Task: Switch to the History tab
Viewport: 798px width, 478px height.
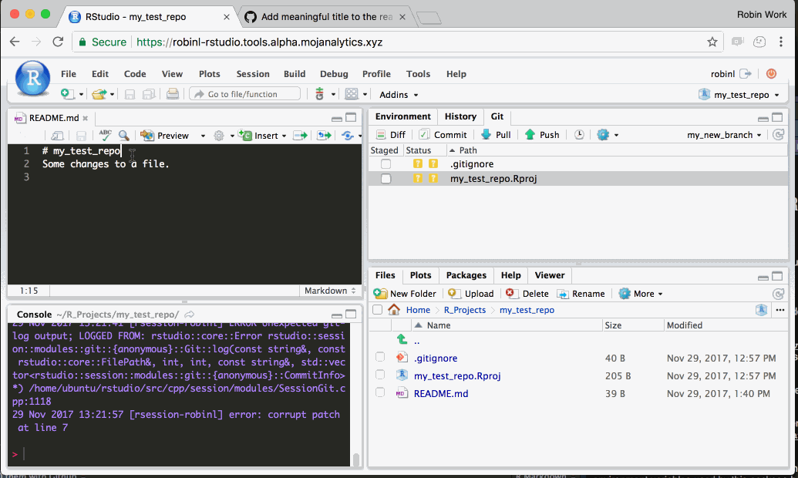Action: pos(460,116)
